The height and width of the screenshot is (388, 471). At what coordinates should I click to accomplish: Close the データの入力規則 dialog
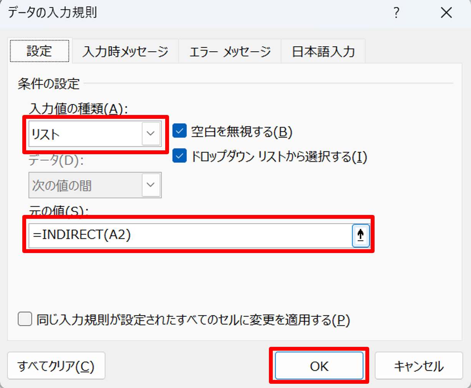point(446,13)
